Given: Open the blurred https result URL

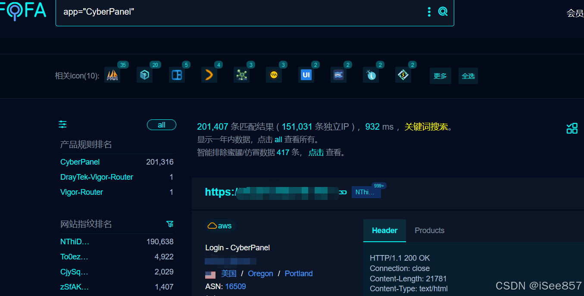Looking at the screenshot, I should tap(272, 192).
